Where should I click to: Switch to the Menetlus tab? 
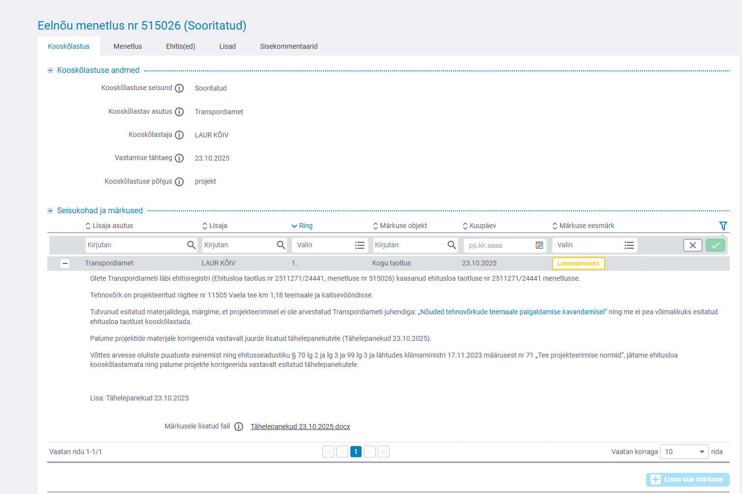point(128,46)
